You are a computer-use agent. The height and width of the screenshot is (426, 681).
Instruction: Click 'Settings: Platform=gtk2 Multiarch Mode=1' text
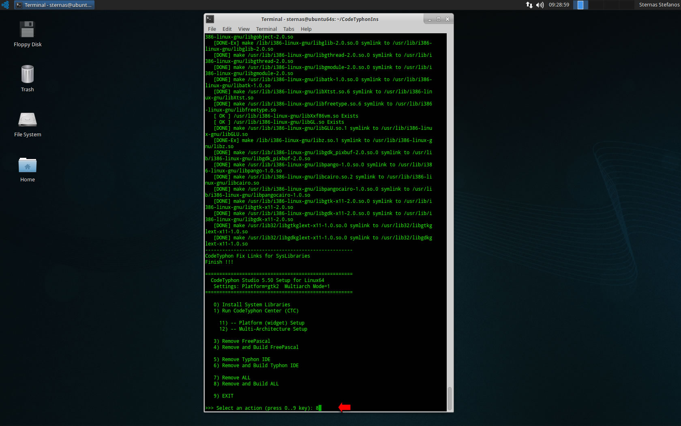pos(272,286)
